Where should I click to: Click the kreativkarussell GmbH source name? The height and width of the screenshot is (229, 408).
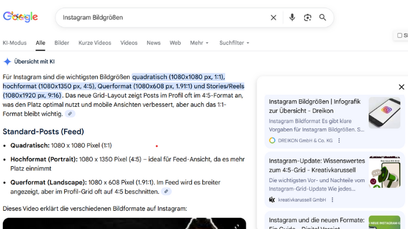[302, 200]
